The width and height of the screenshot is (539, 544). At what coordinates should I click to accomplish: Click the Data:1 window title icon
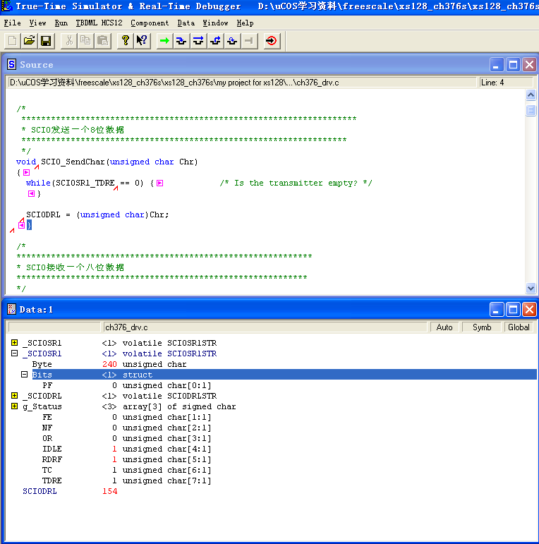[12, 309]
